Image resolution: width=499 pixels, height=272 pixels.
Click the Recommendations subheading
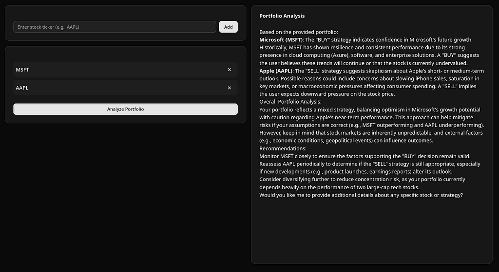[283, 148]
